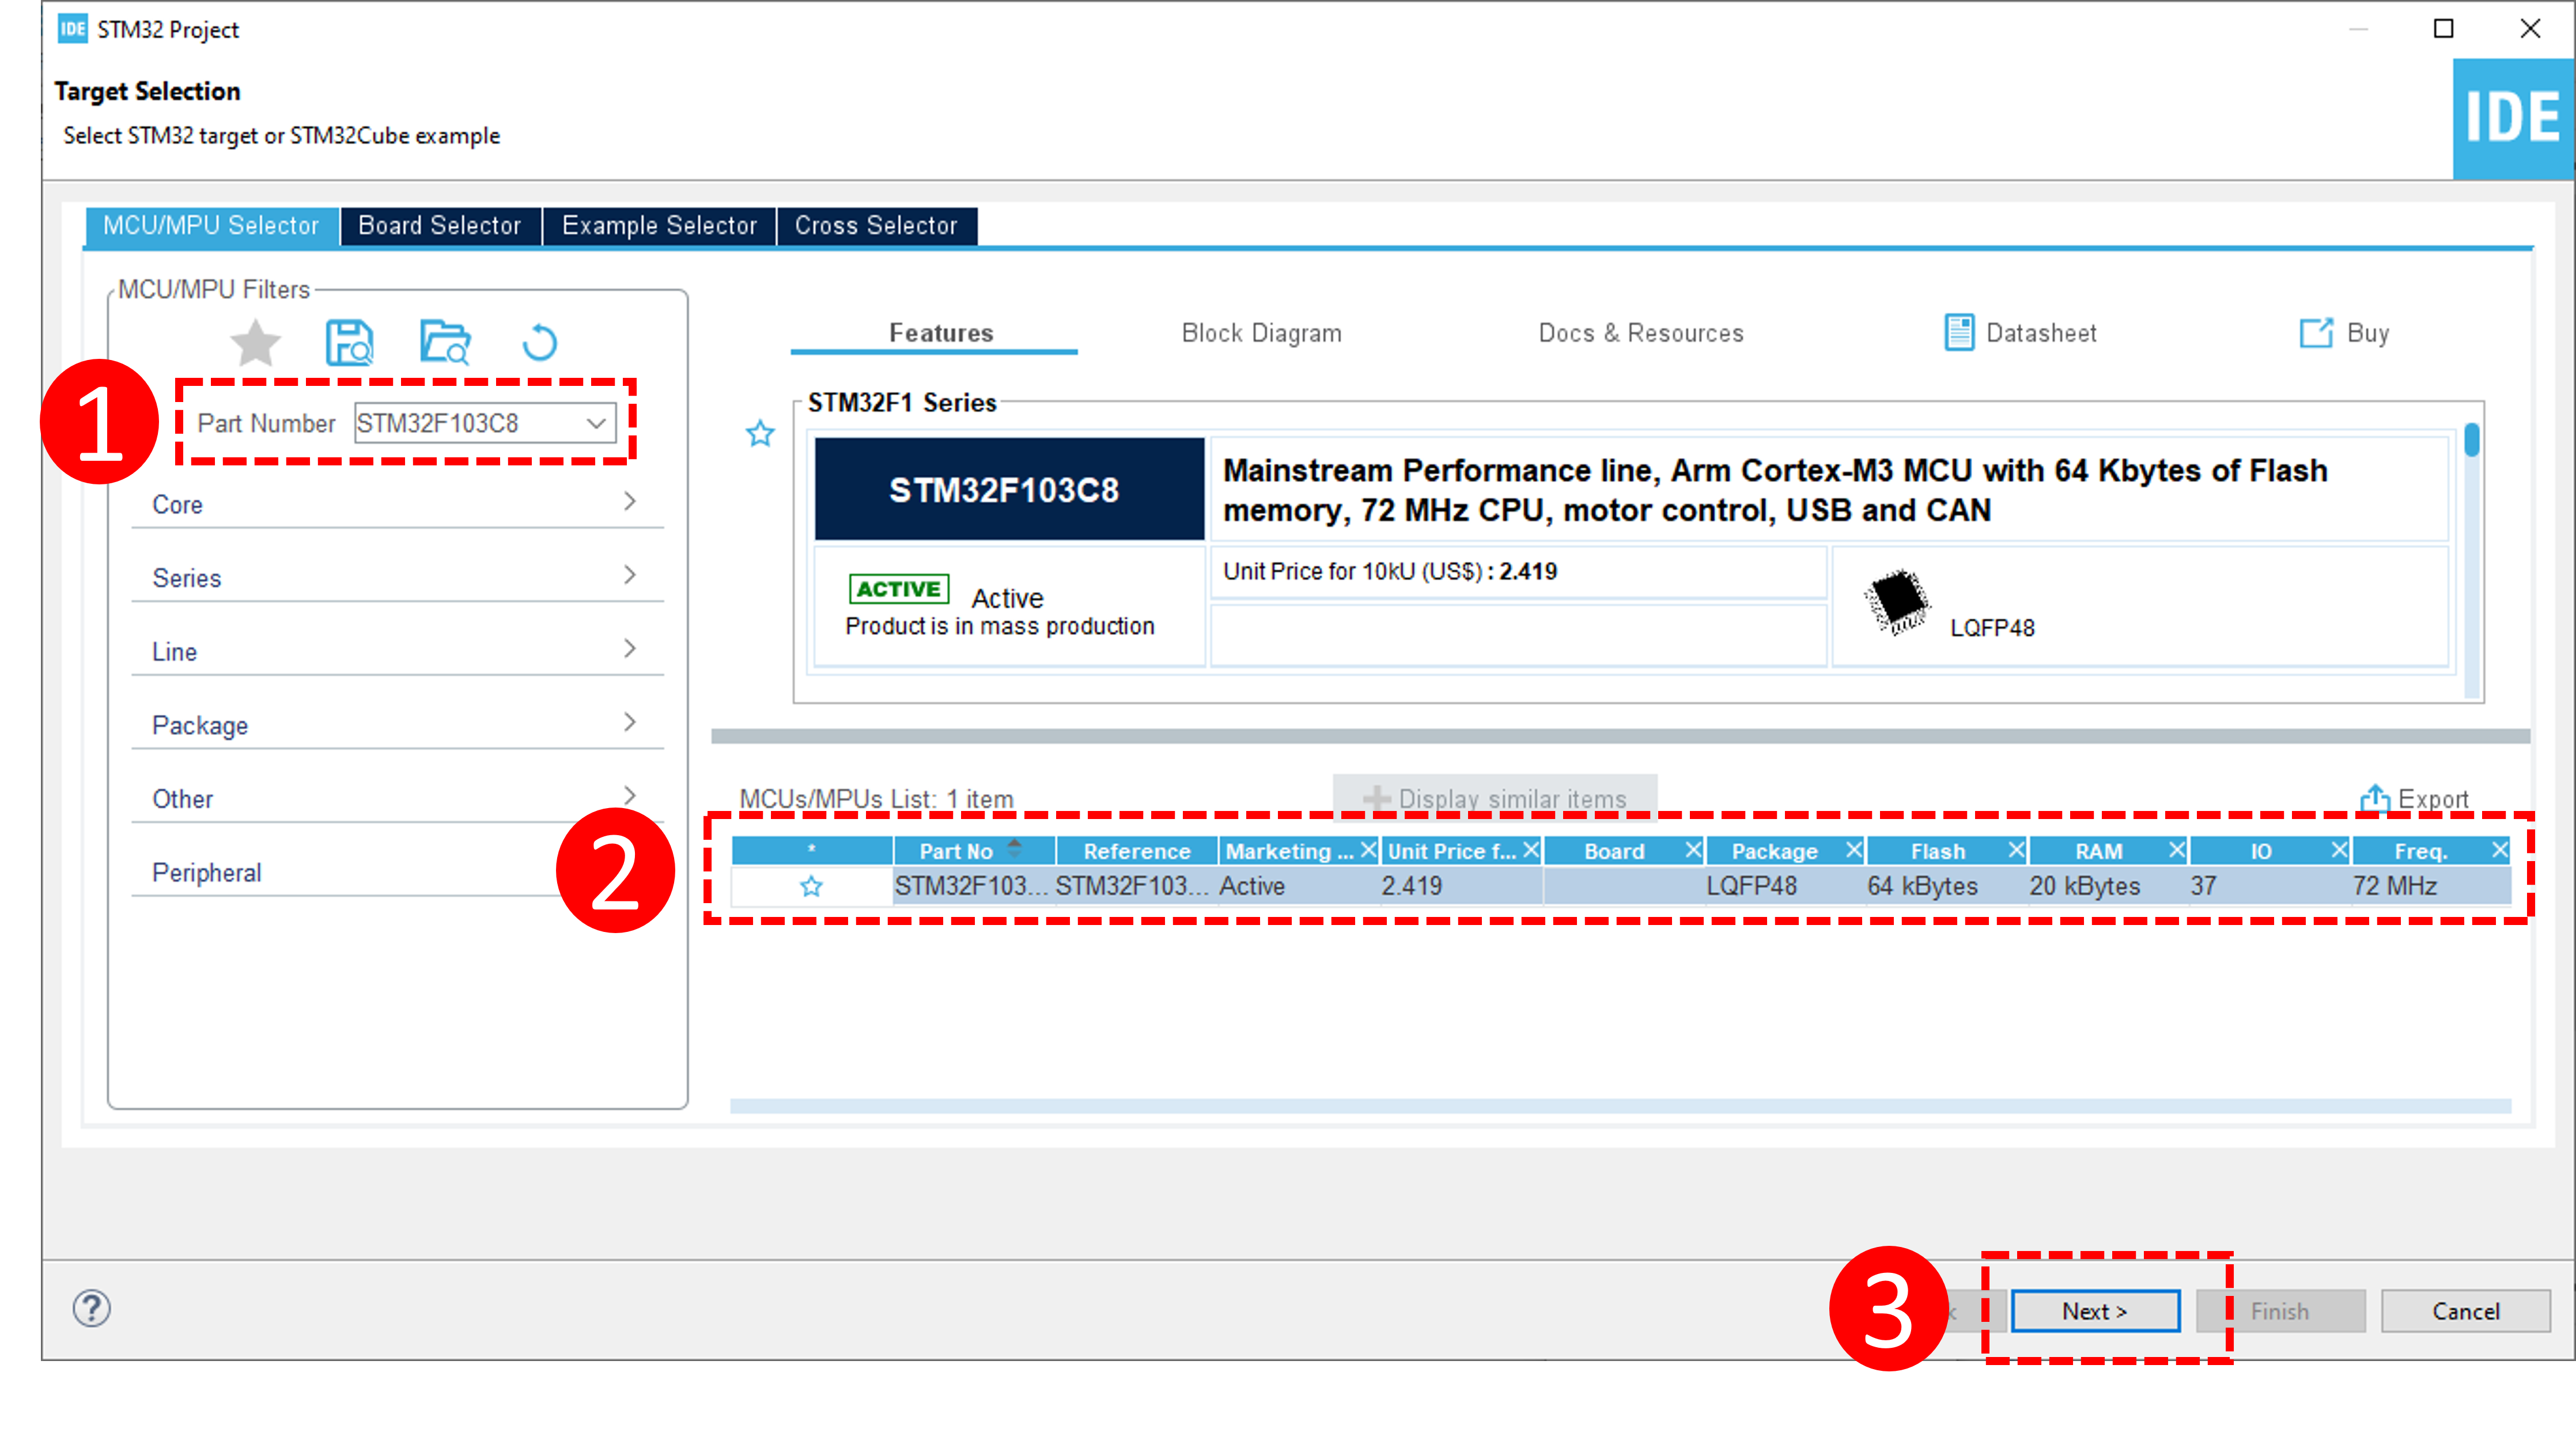Viewport: 2576px width, 1448px height.
Task: Reset all MCU filters with the refresh icon
Action: tap(540, 342)
